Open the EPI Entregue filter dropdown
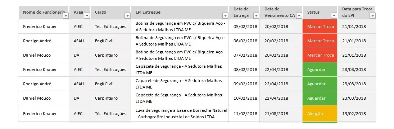The width and height of the screenshot is (394, 129). coord(225,16)
